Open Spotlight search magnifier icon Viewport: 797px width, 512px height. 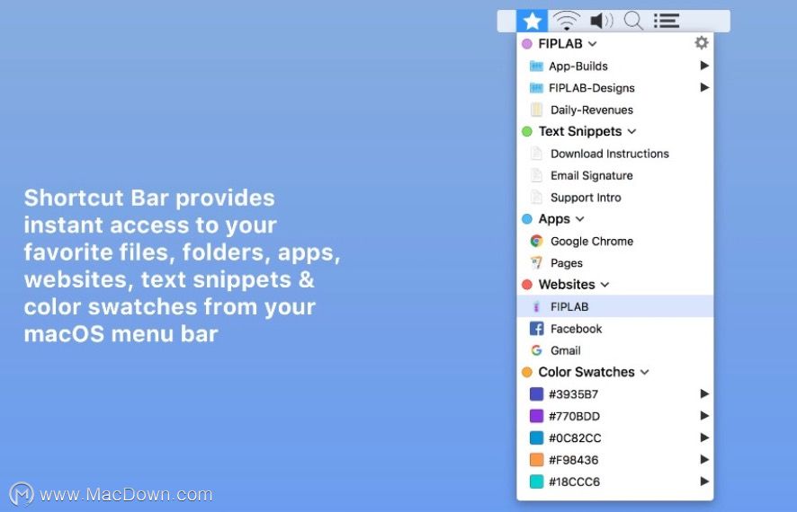(x=633, y=21)
